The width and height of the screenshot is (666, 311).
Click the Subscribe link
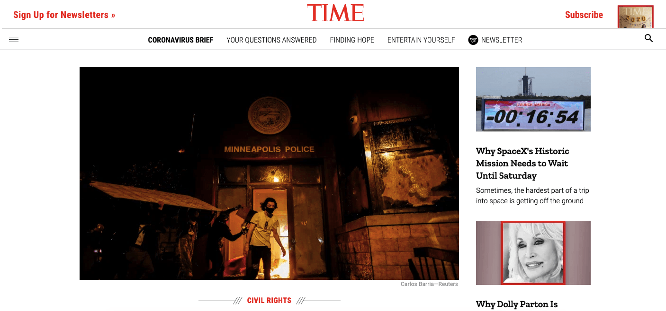(584, 15)
